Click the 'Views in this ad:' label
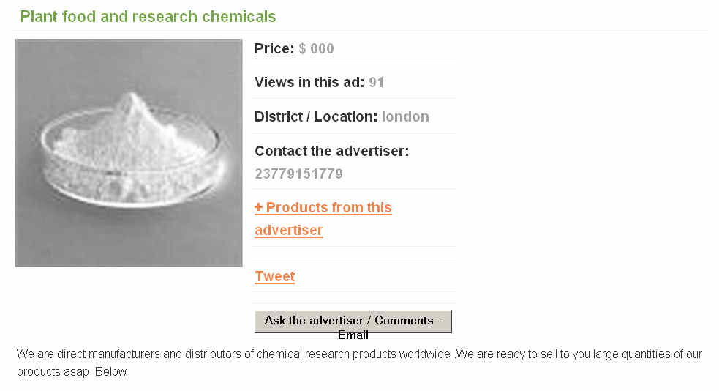The height and width of the screenshot is (391, 719). (x=309, y=83)
